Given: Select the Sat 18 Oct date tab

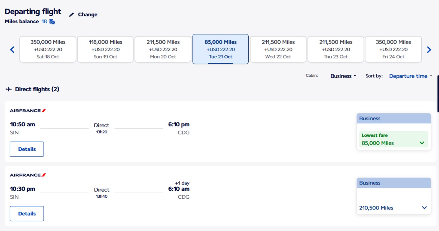Looking at the screenshot, I should 48,49.
